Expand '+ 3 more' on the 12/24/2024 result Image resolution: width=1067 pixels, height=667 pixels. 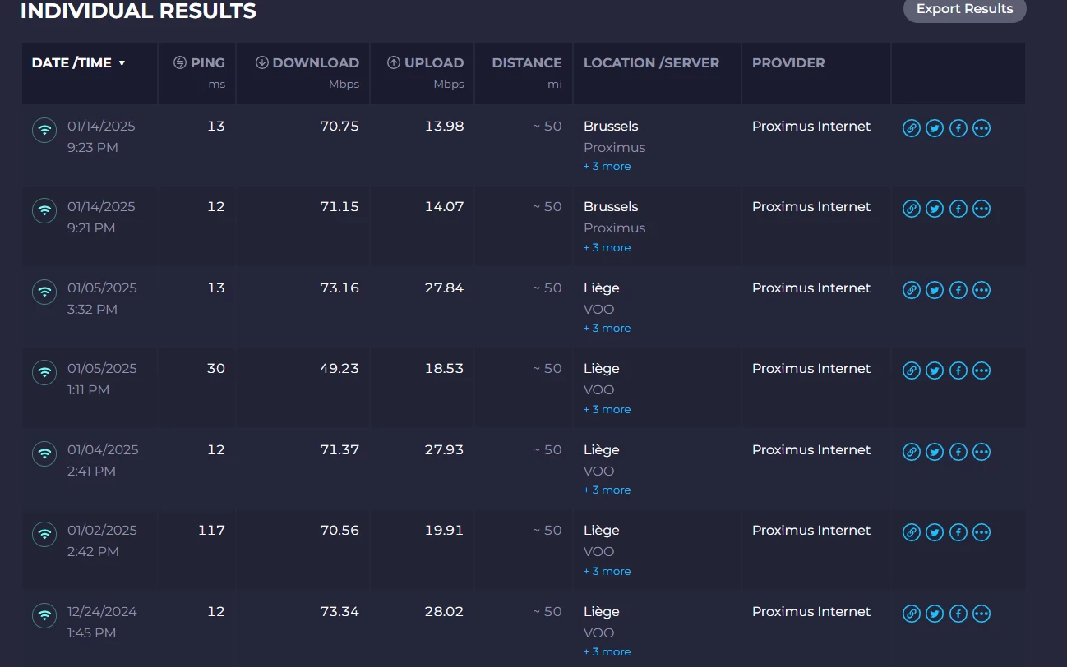pos(607,651)
